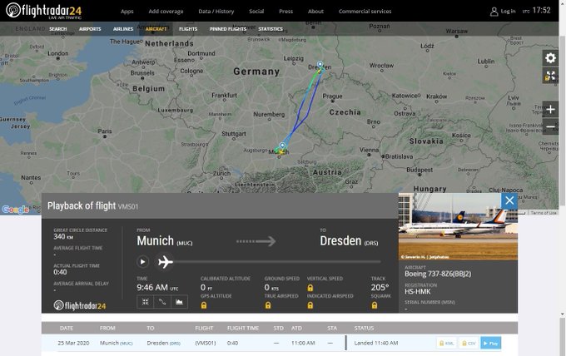Click Dresden (DRS) link in table row
Image resolution: width=566 pixels, height=356 pixels.
tap(163, 343)
